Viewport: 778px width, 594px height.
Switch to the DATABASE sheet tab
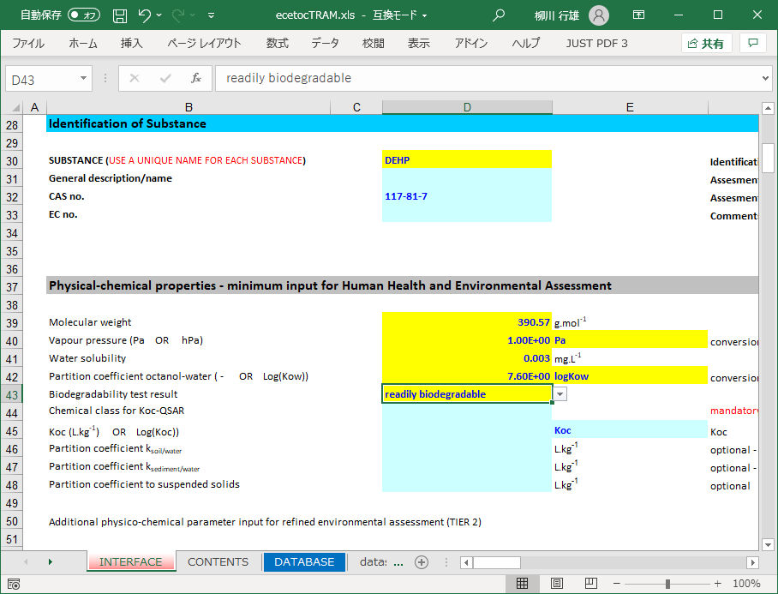304,562
